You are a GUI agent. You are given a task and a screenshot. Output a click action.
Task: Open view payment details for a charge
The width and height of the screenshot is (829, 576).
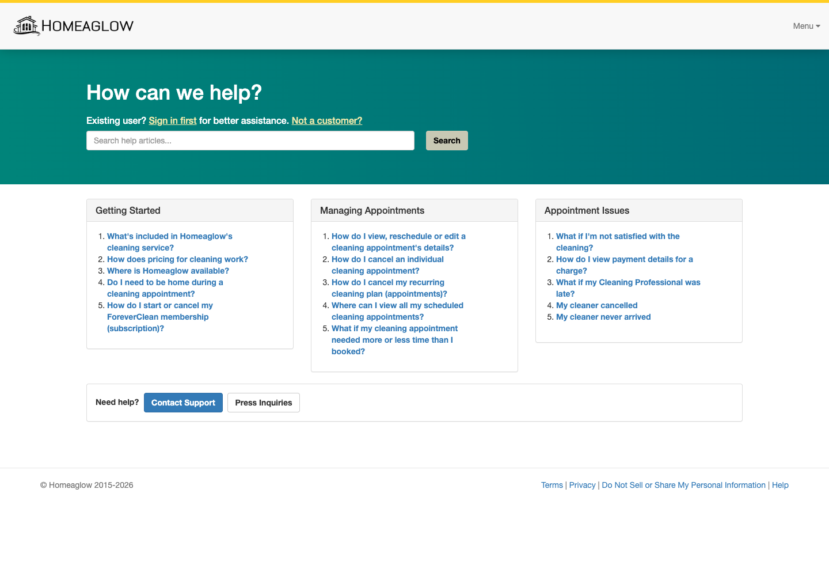(x=625, y=265)
